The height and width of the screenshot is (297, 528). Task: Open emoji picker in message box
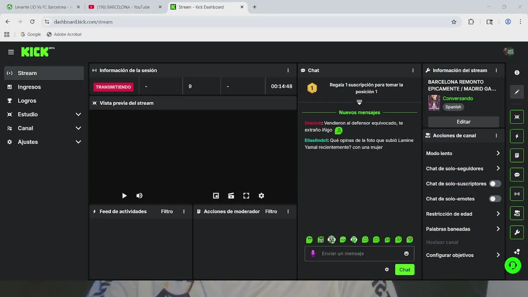[406, 254]
